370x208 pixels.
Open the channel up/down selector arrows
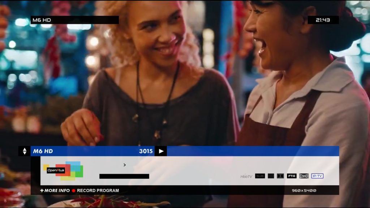point(25,151)
